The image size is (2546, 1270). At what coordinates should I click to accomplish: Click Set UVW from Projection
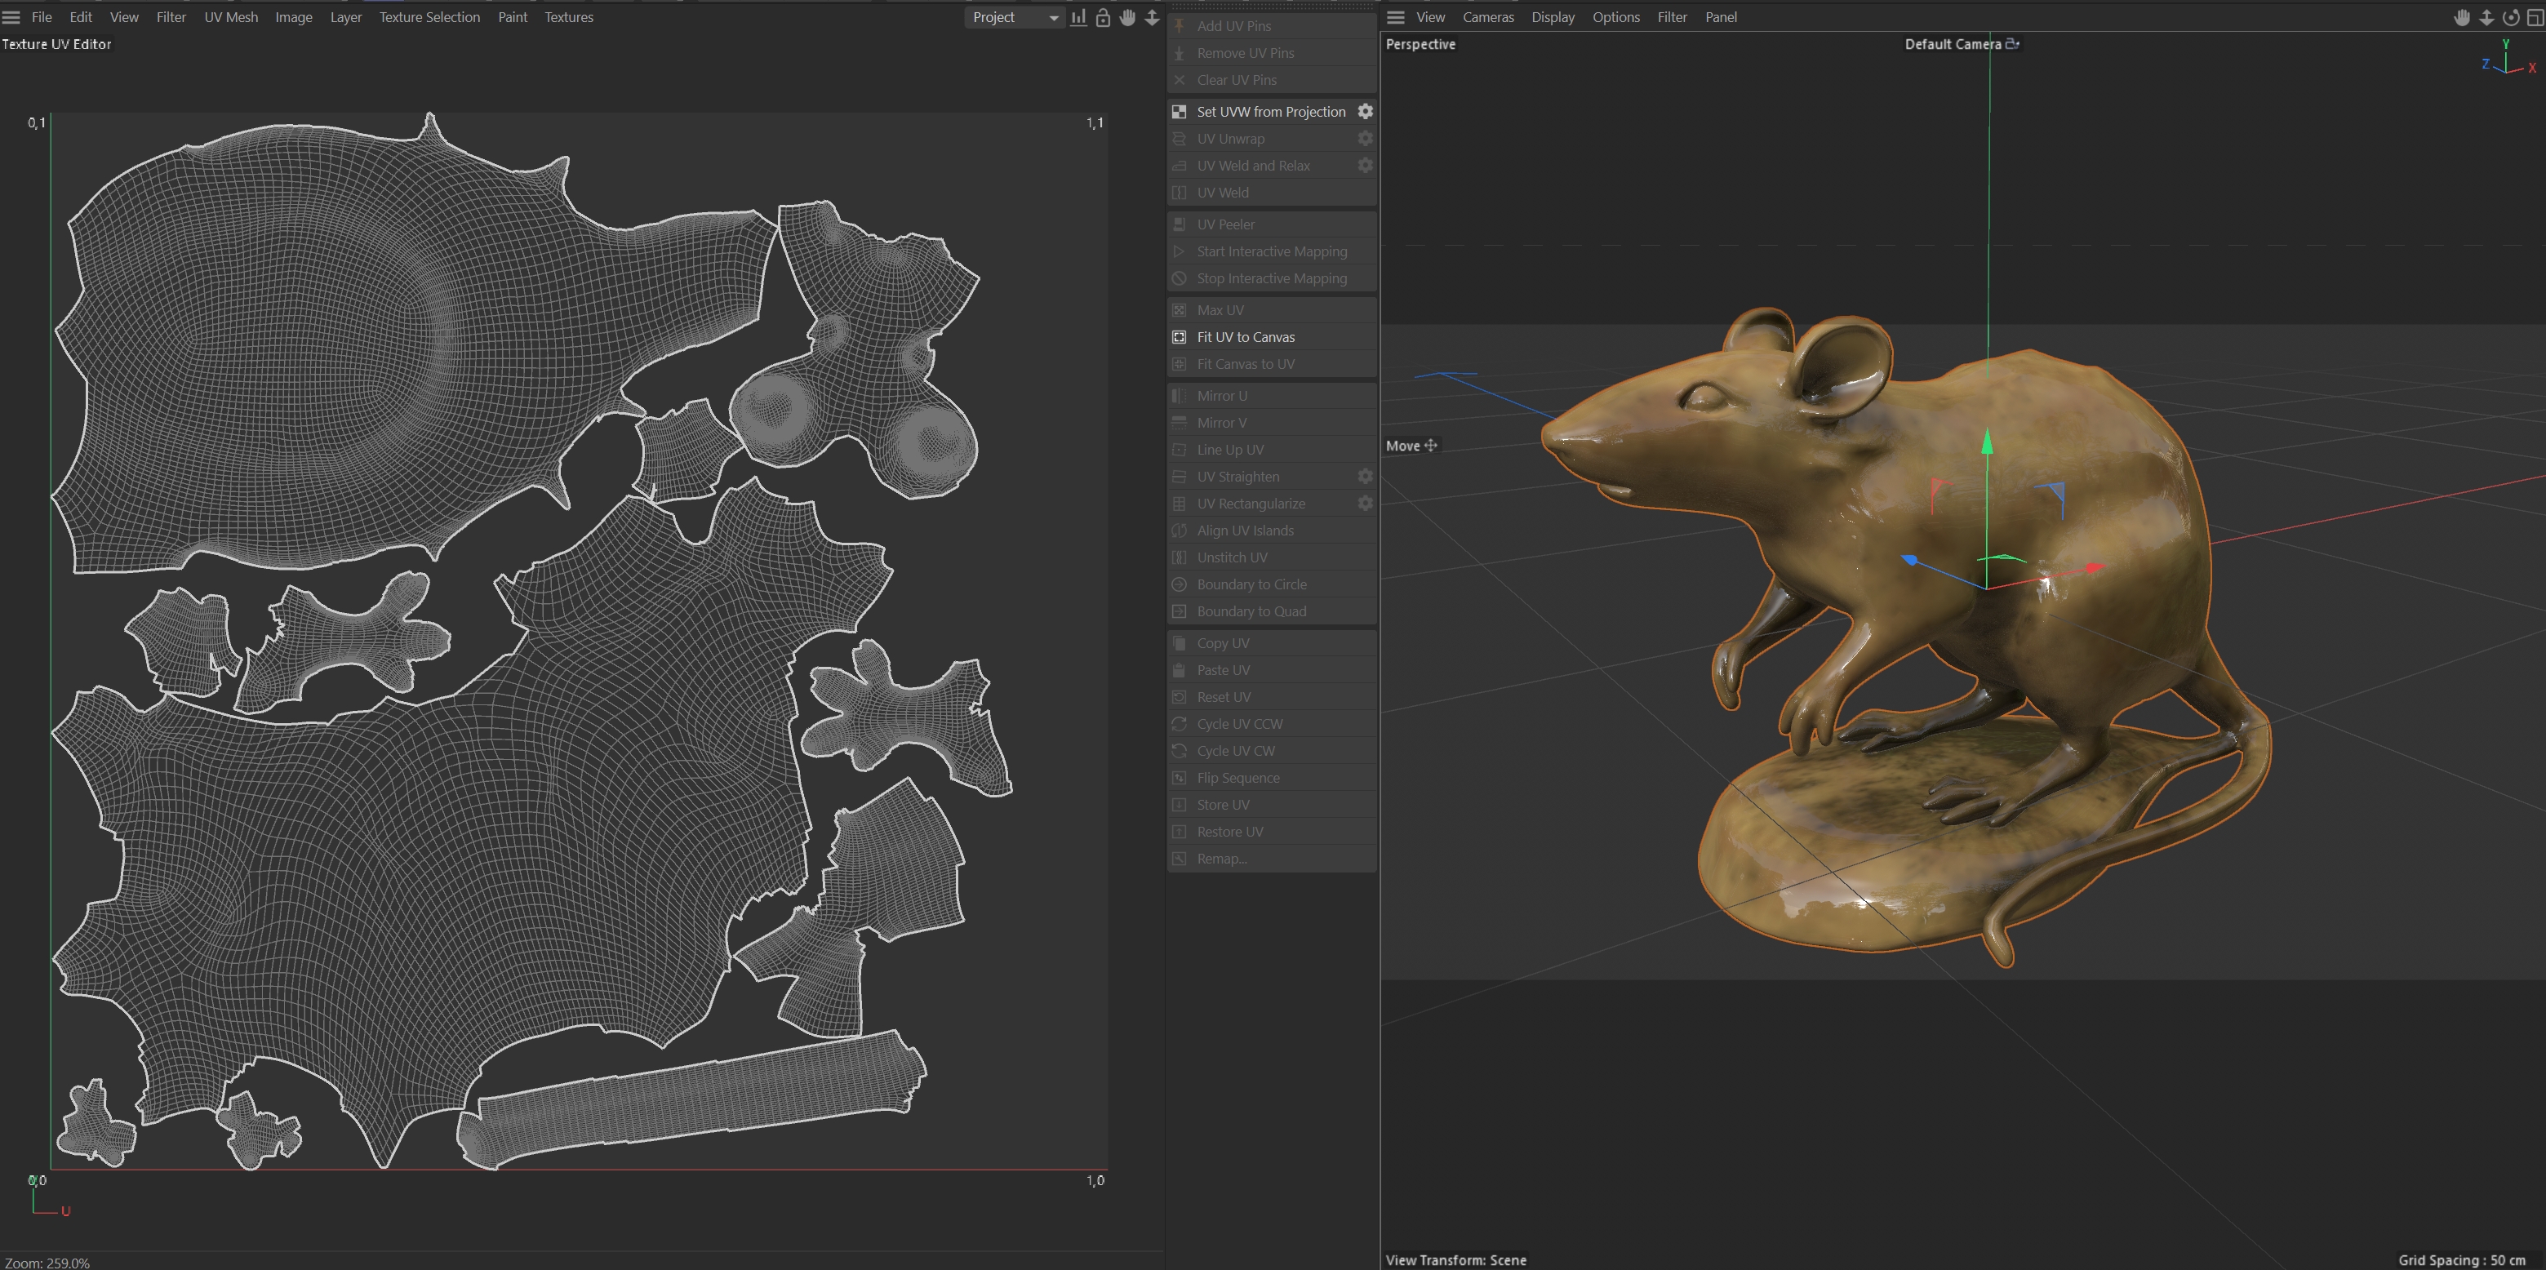click(1270, 112)
